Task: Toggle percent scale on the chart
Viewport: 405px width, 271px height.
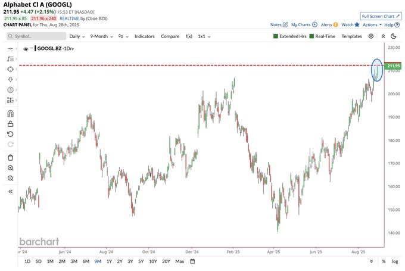Action: [x=384, y=261]
